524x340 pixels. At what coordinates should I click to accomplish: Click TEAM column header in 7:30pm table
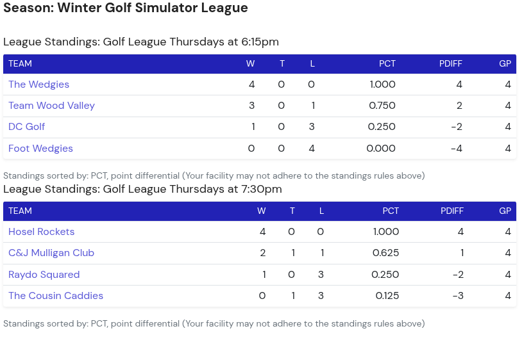[x=20, y=211]
